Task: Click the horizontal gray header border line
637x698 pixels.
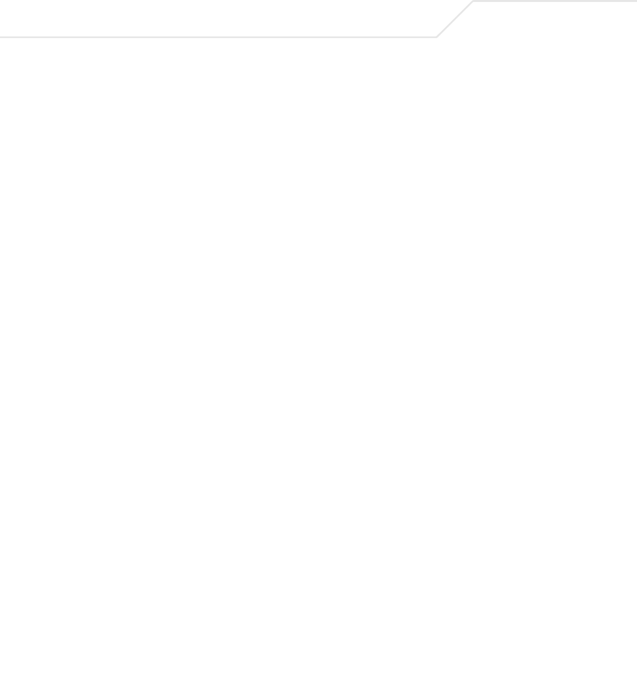Action: click(218, 37)
